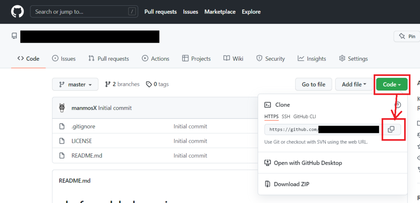
Task: Click the GitHub Octocat logo
Action: pyautogui.click(x=17, y=11)
